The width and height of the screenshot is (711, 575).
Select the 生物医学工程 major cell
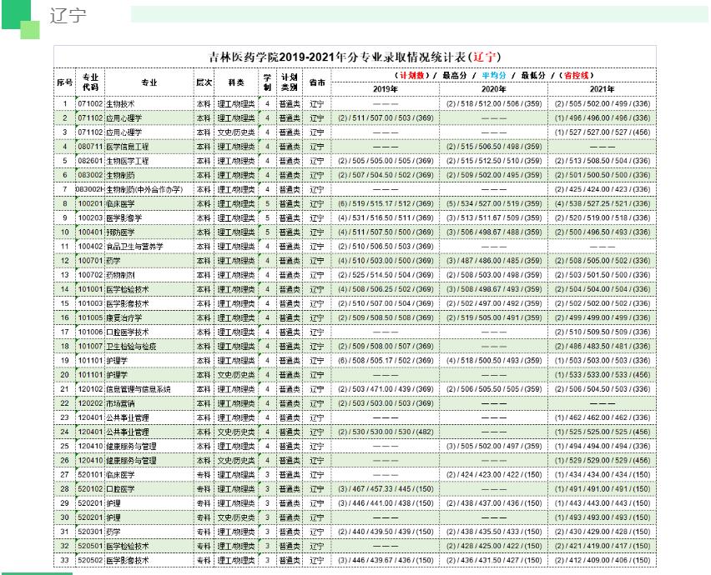tap(149, 161)
